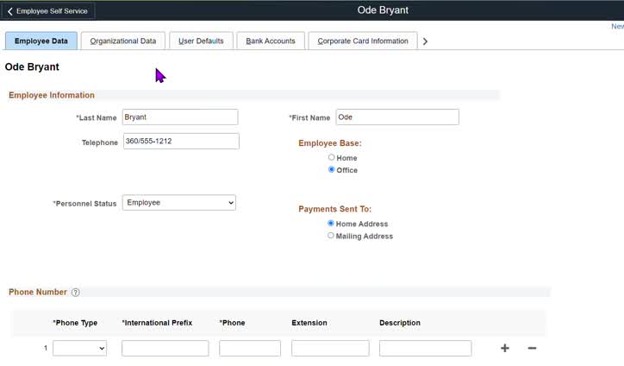Open the User Defaults tab
The width and height of the screenshot is (624, 366).
click(x=201, y=41)
